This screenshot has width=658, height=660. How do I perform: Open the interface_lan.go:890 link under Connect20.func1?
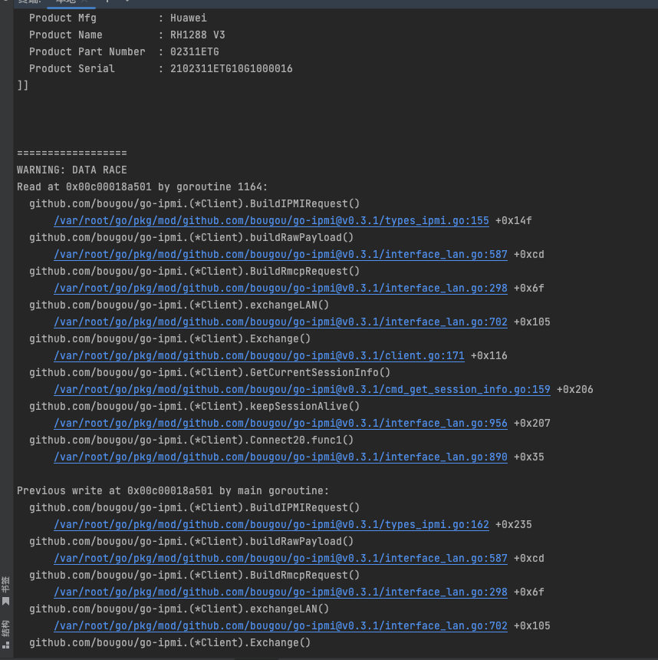pos(280,457)
